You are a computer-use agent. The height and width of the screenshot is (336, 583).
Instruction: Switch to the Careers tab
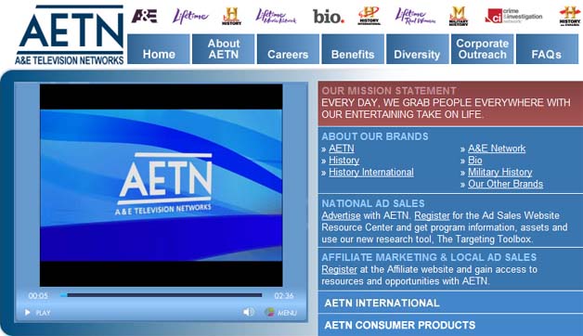click(x=288, y=49)
